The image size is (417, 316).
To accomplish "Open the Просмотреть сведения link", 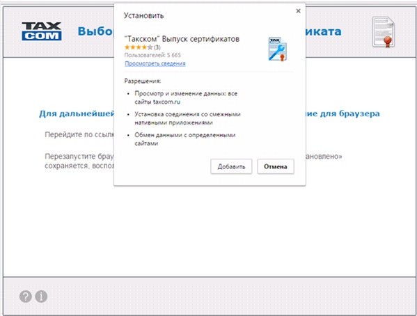I will 155,63.
